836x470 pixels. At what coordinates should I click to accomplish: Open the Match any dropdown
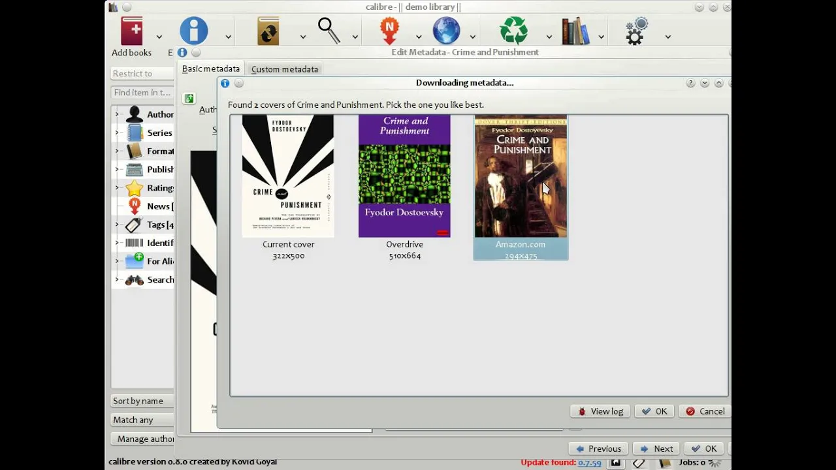142,420
